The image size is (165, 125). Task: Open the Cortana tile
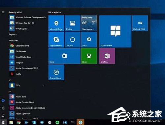point(73,40)
